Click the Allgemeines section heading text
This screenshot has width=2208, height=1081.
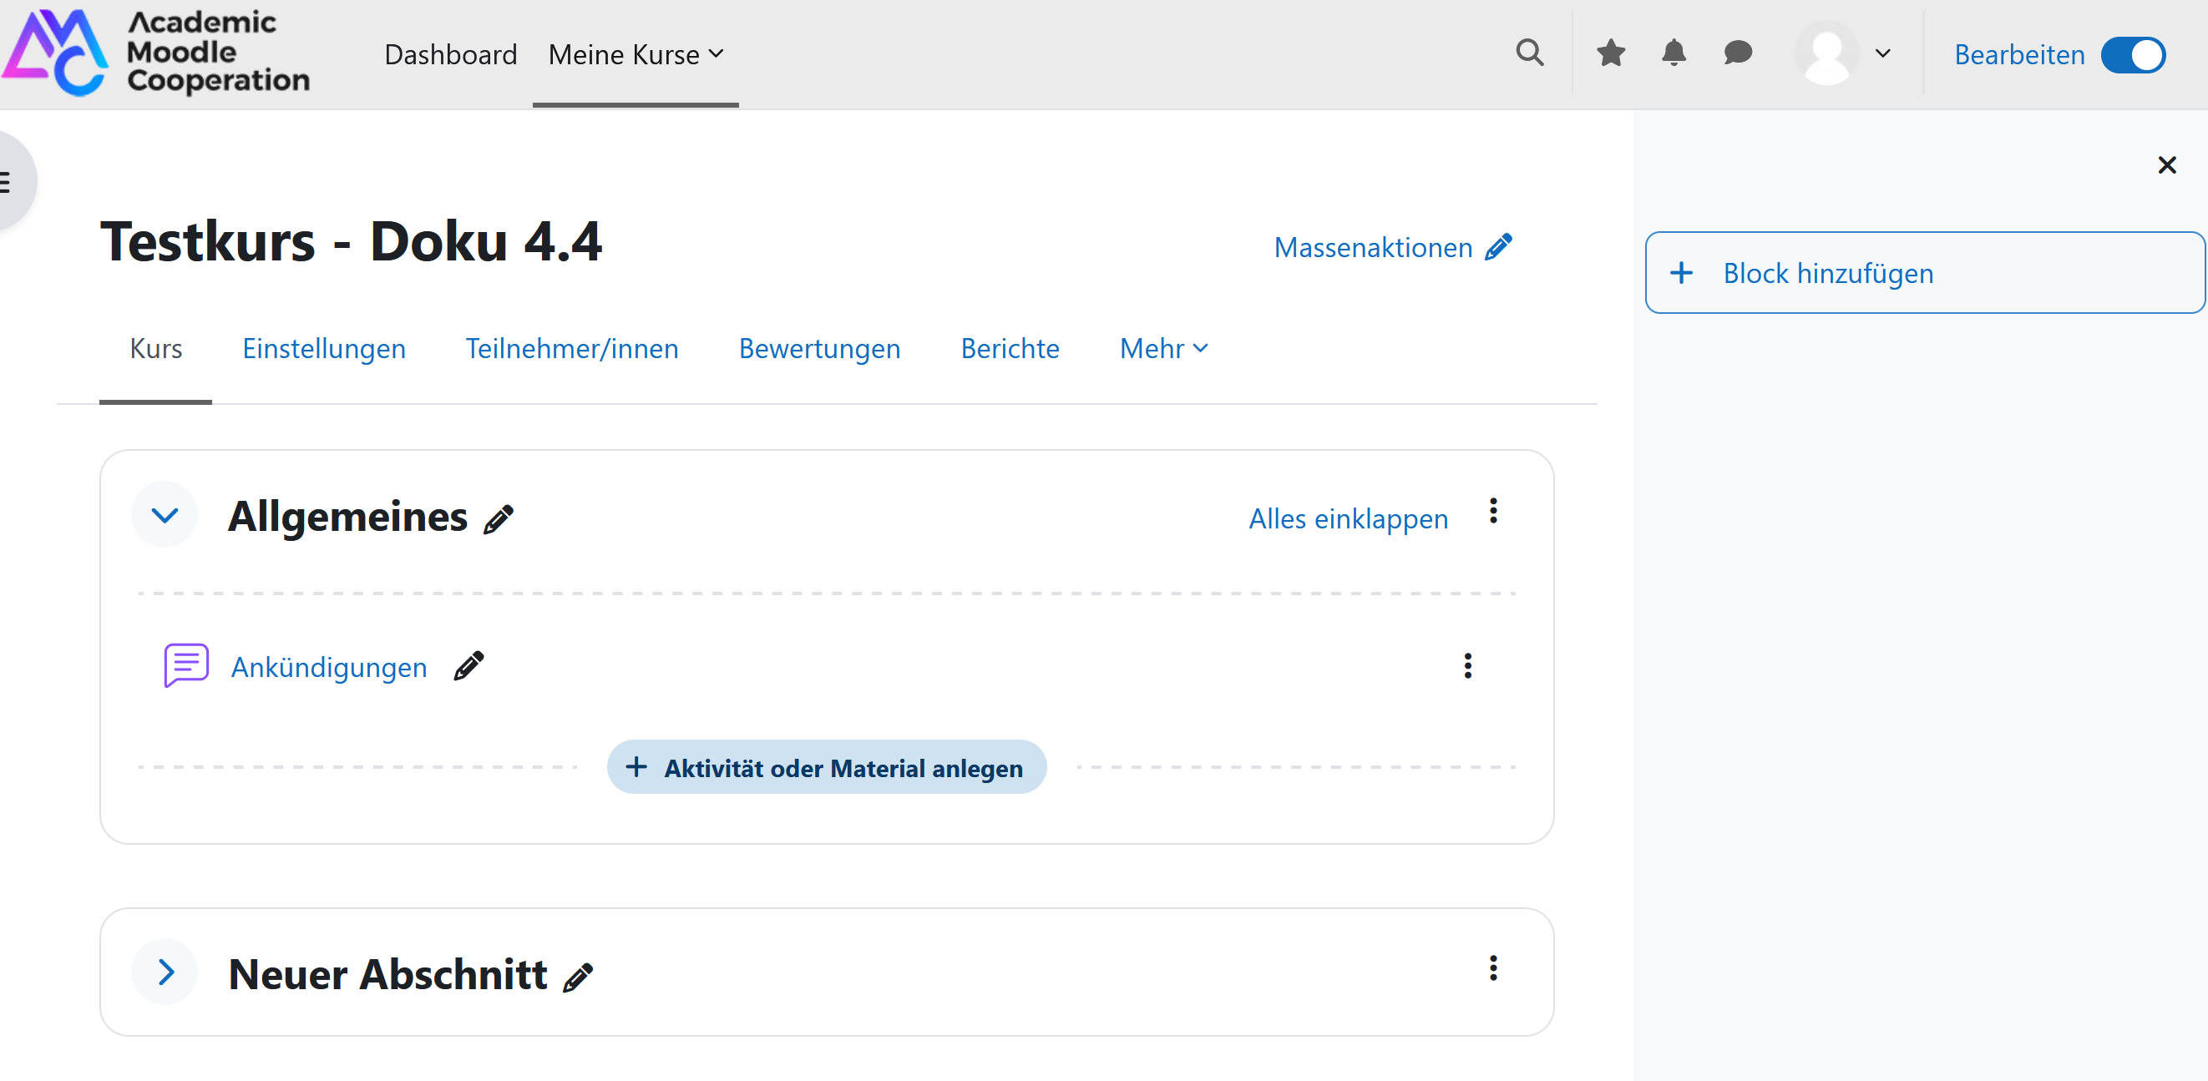(348, 517)
